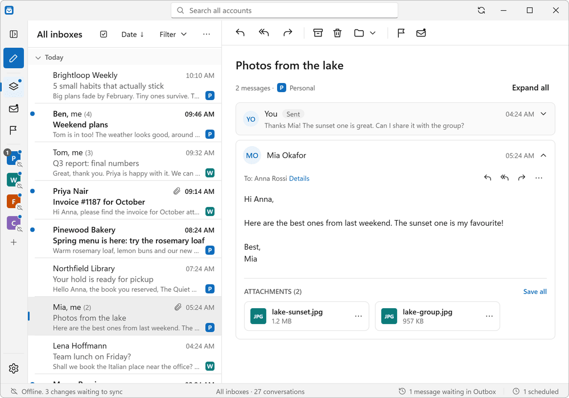Mark as unread using envelope toolbar icon
Image resolution: width=569 pixels, height=398 pixels.
[421, 33]
